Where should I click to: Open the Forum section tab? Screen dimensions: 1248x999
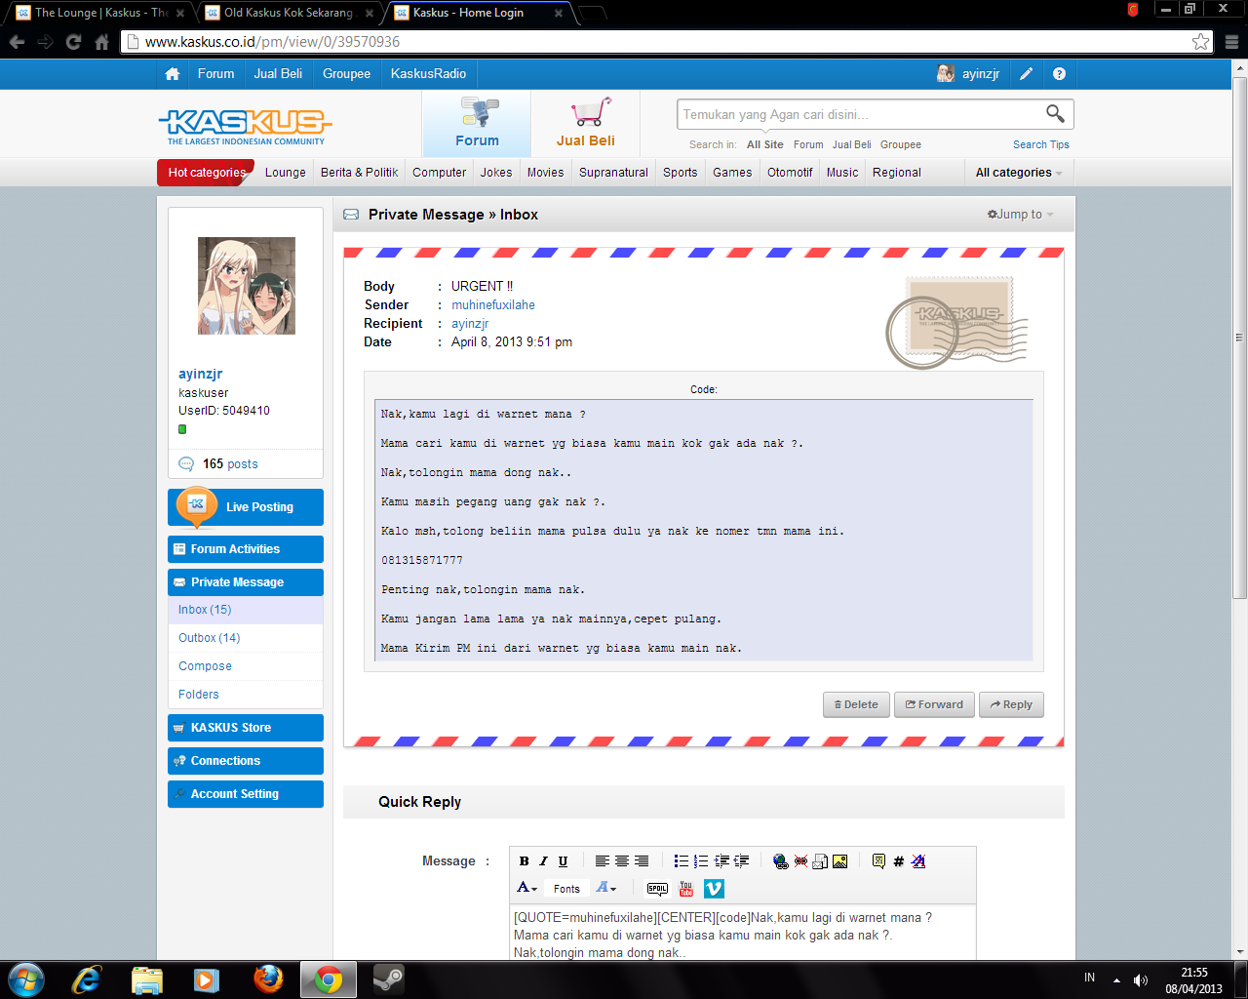477,124
